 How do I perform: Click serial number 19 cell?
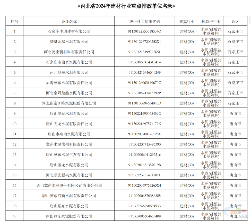(x=15, y=216)
